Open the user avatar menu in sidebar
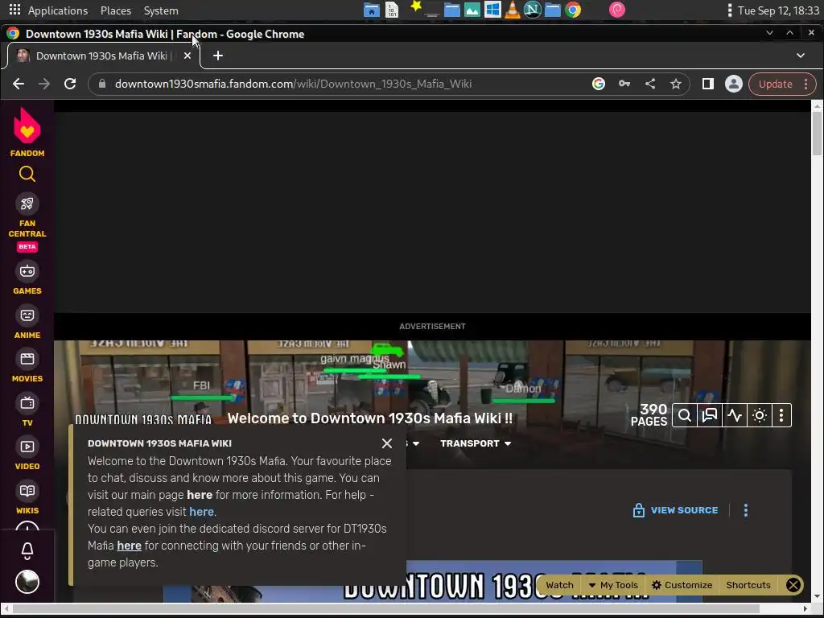The image size is (824, 618). [x=27, y=582]
